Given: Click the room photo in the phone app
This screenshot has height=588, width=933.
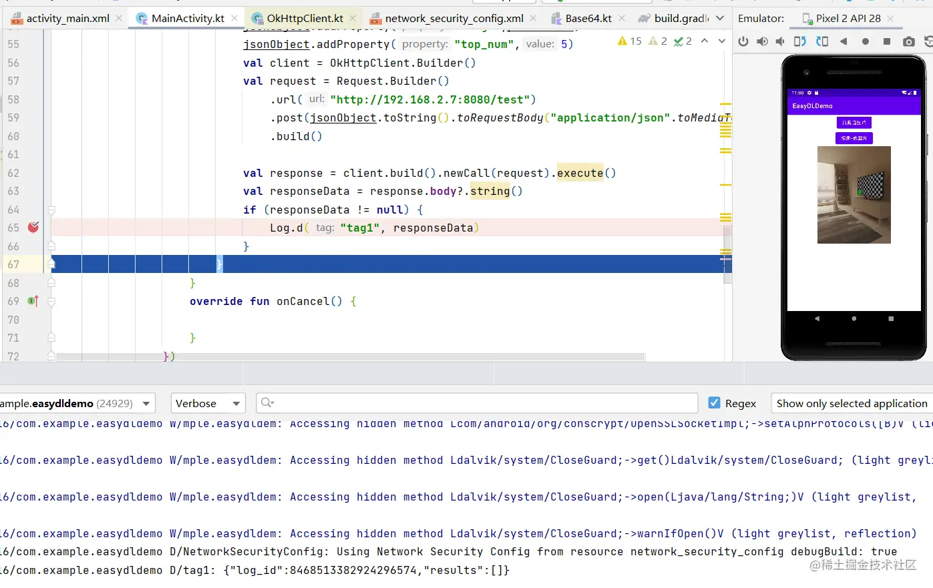Looking at the screenshot, I should coord(854,195).
